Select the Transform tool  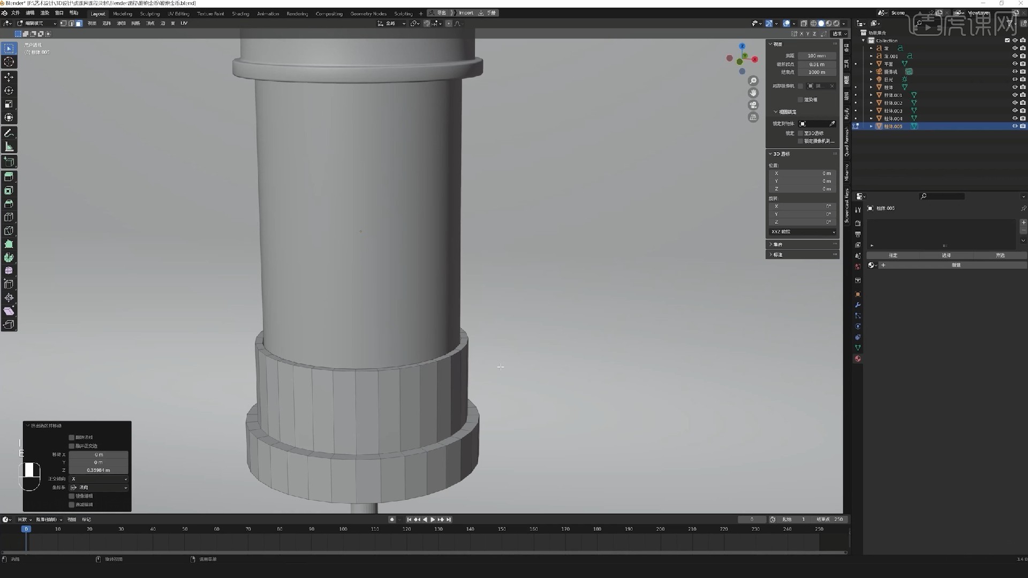[x=9, y=118]
